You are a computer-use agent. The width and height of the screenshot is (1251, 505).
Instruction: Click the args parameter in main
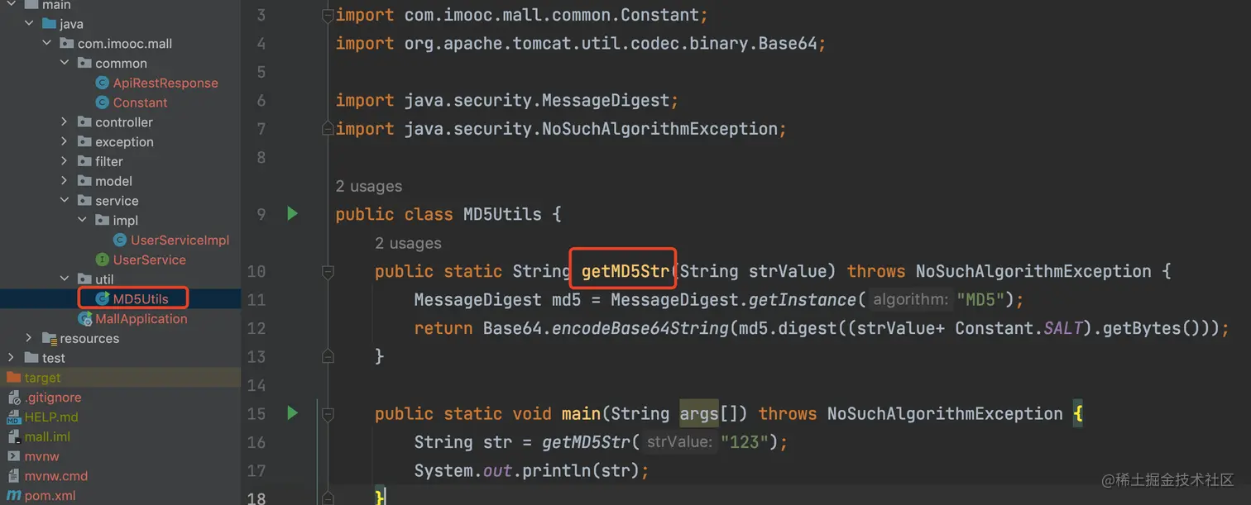tap(700, 413)
